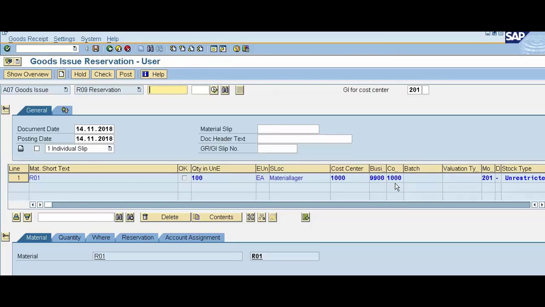Click the Post button

tap(126, 74)
